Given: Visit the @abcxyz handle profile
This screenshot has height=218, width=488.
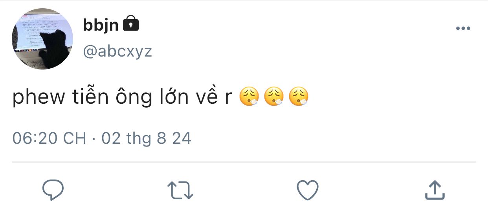Looking at the screenshot, I should point(117,51).
